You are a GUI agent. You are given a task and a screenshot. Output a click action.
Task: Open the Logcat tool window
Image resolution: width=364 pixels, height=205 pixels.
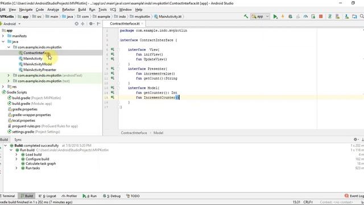click(x=47, y=196)
